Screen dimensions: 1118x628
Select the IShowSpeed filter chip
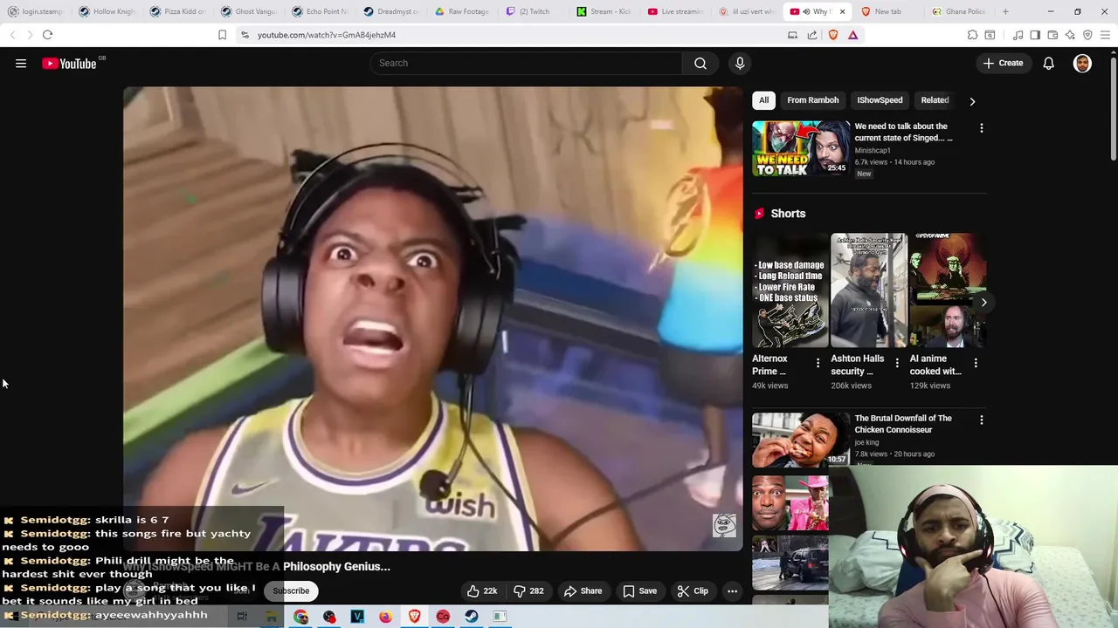click(880, 100)
